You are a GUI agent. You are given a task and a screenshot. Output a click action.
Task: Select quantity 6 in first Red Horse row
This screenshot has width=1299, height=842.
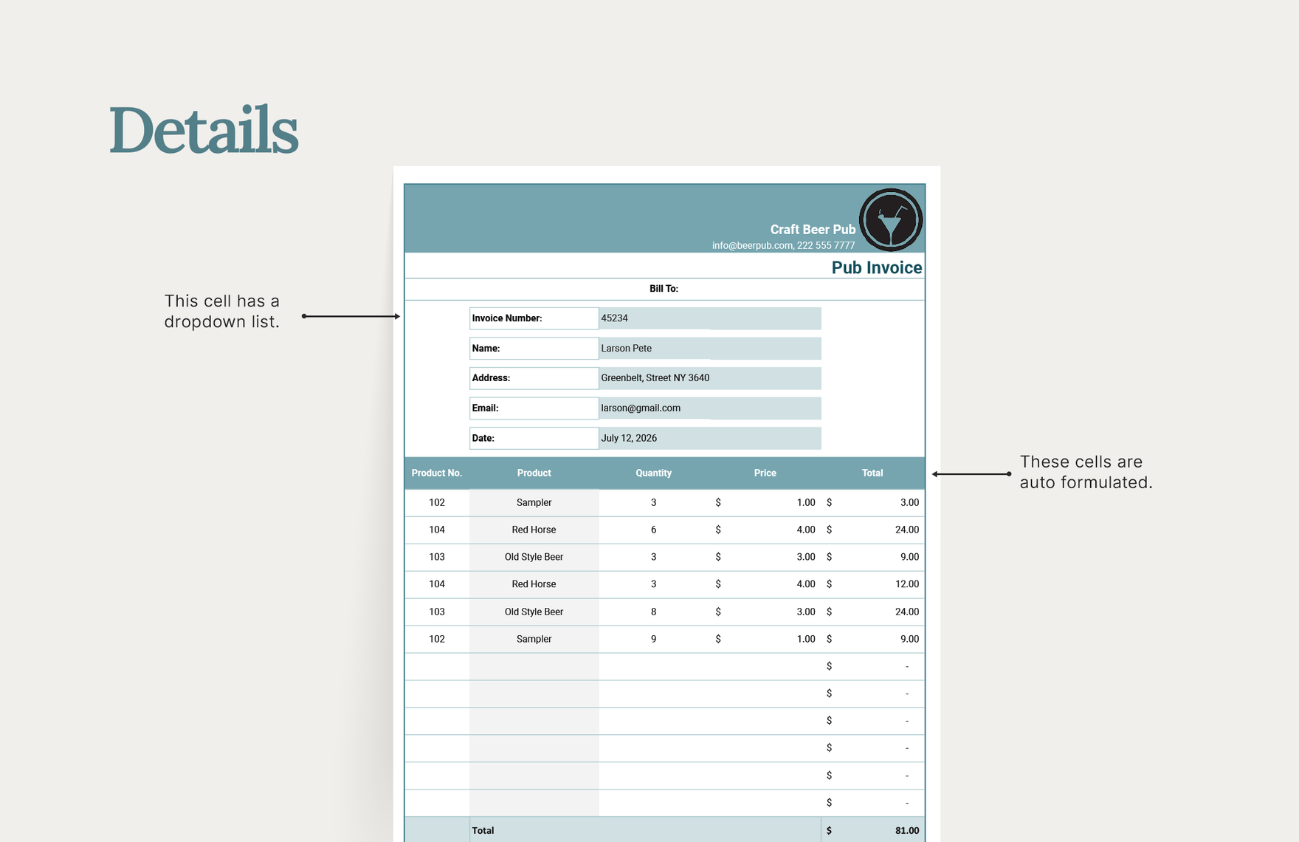point(653,530)
